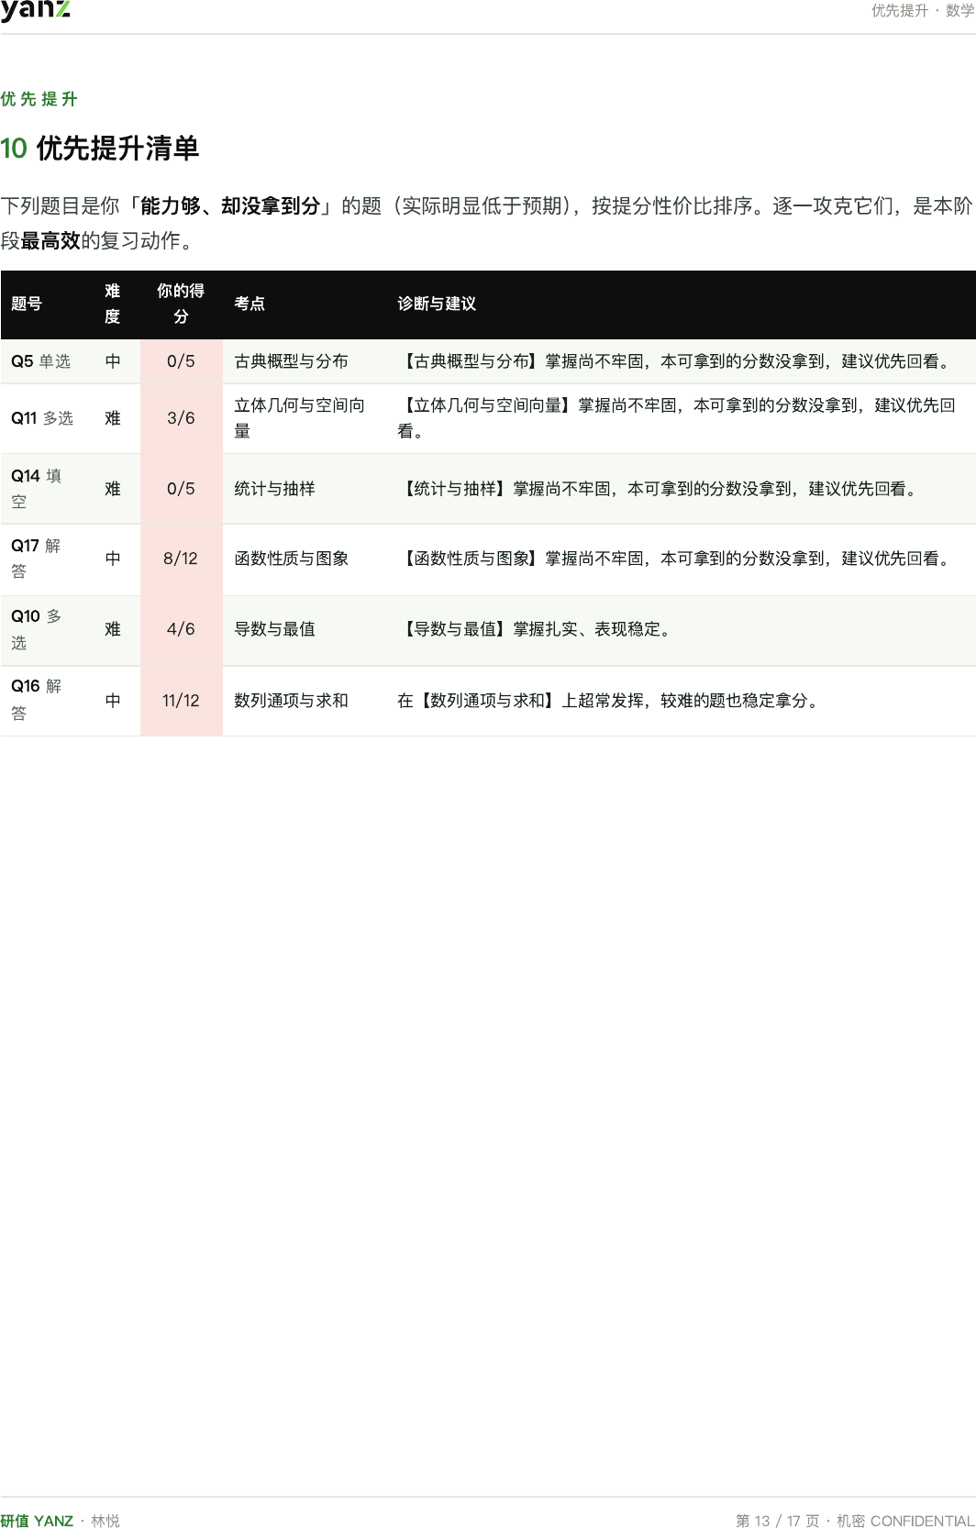Click difficulty 中 in Q16 row
Viewport: 976px width, 1528px height.
113,701
